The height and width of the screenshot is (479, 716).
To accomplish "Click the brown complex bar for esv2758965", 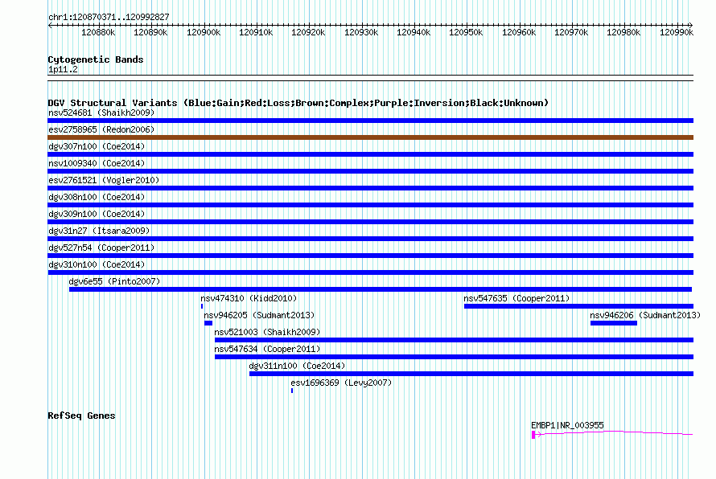I will pos(370,137).
